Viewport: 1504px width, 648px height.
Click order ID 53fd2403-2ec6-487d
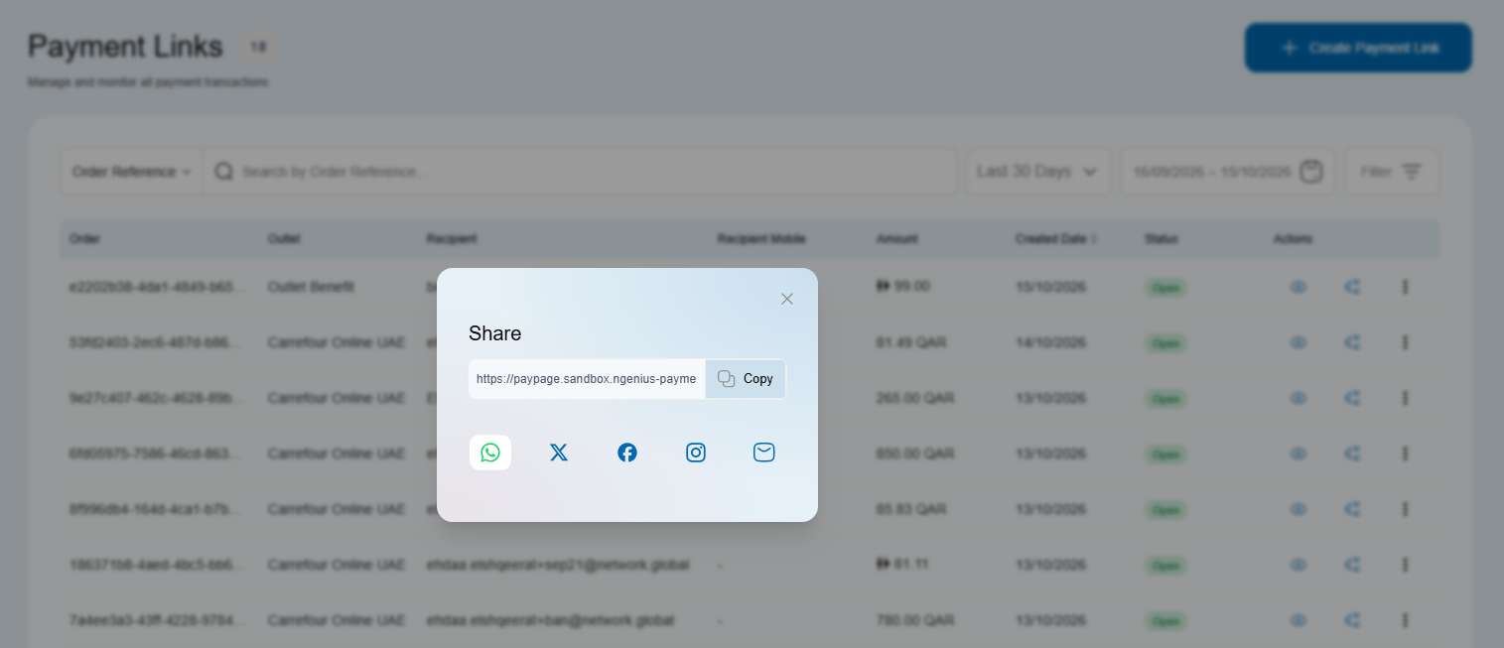click(156, 342)
